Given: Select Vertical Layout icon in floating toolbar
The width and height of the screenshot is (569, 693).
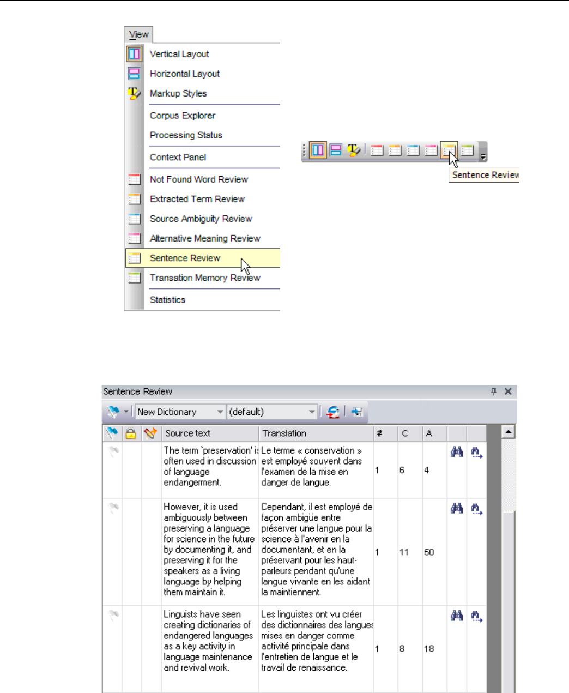Looking at the screenshot, I should 318,150.
